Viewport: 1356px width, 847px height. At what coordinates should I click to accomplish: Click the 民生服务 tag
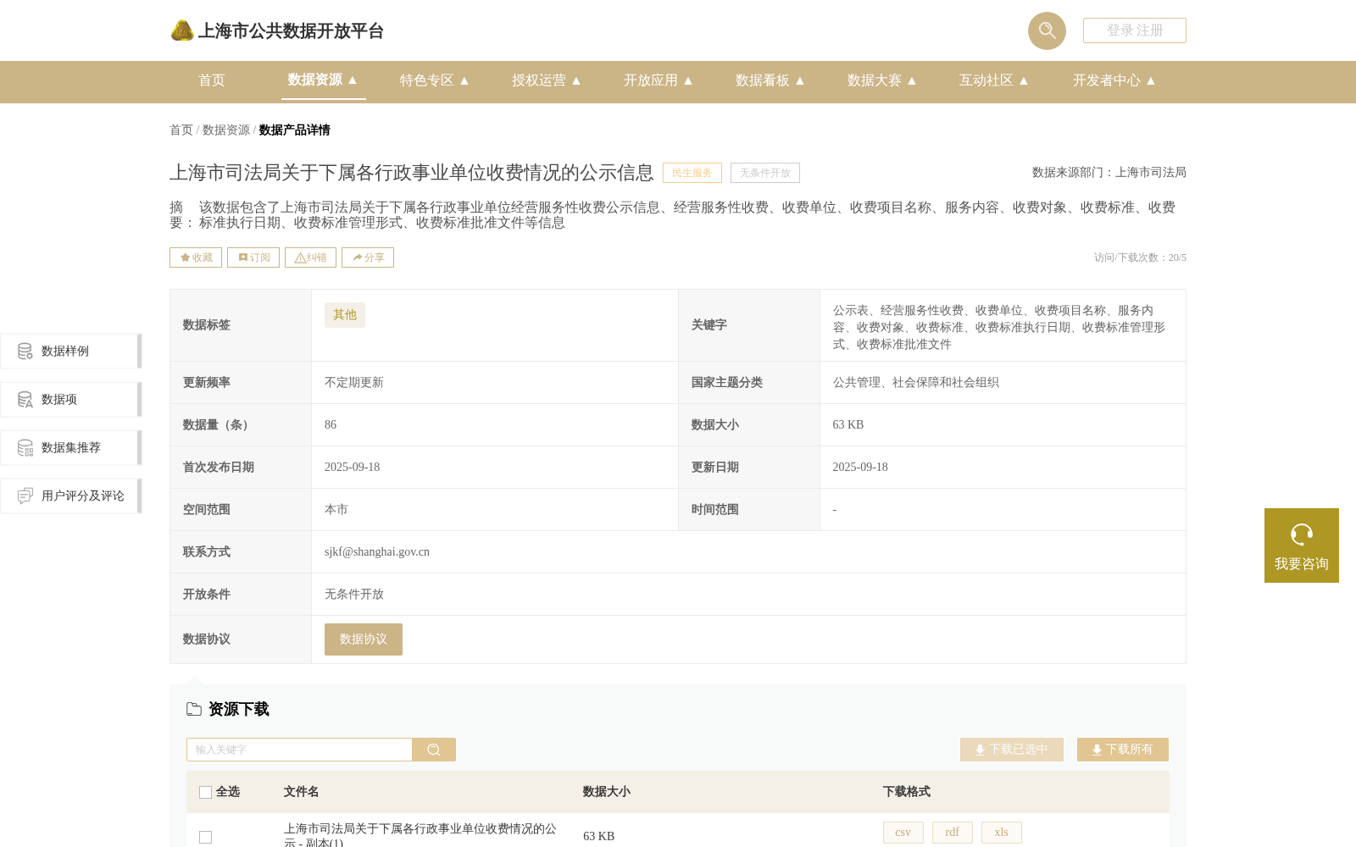tap(692, 173)
